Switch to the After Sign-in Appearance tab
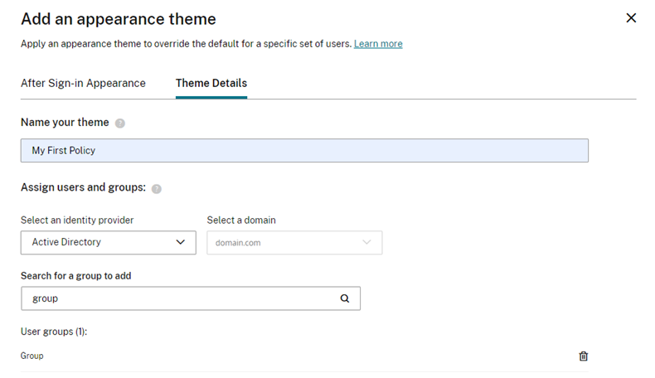The height and width of the screenshot is (378, 655). click(83, 83)
